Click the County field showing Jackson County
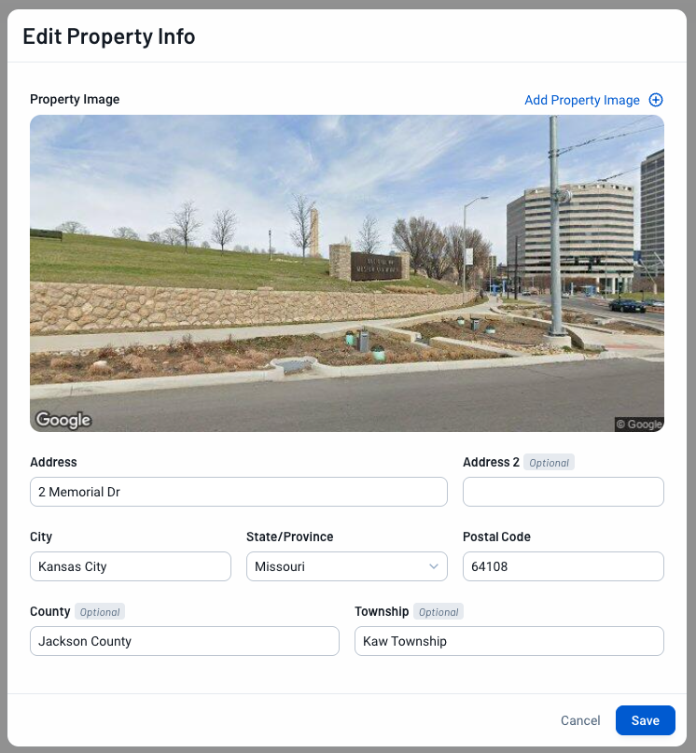Viewport: 696px width, 753px height. tap(185, 641)
